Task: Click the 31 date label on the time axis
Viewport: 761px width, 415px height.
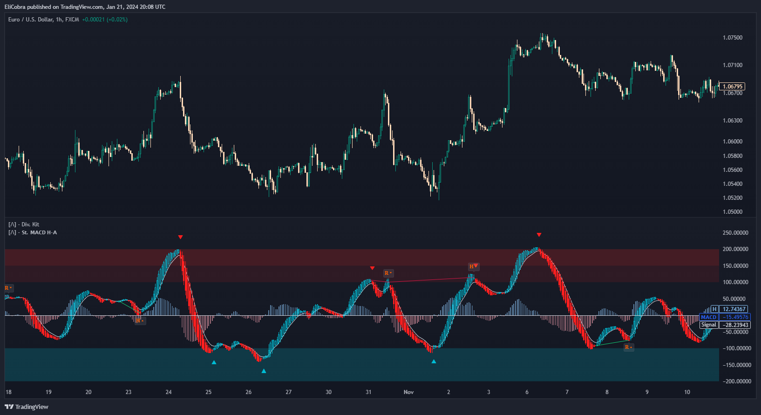Action: point(368,392)
